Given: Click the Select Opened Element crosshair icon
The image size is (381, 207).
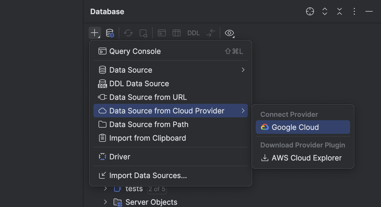Looking at the screenshot, I should pos(310,11).
